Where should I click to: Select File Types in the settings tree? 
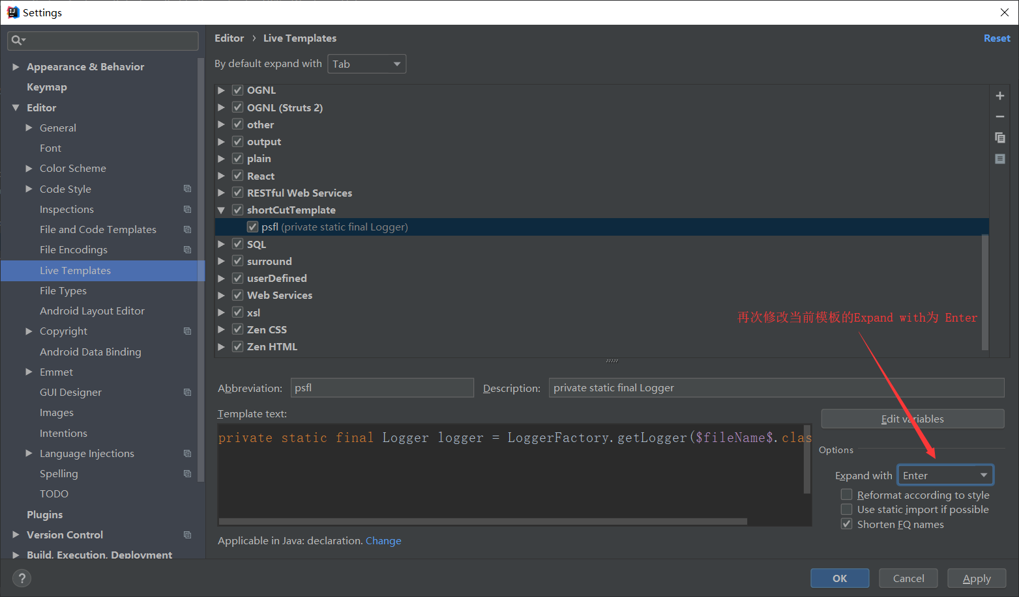coord(63,290)
